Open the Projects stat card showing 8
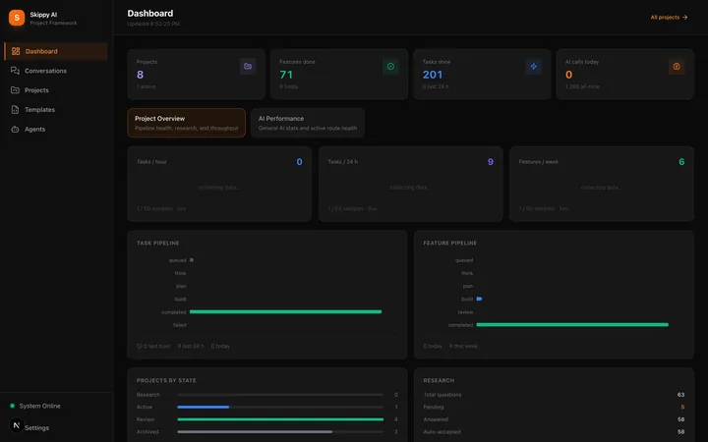The width and height of the screenshot is (708, 442). tap(196, 74)
